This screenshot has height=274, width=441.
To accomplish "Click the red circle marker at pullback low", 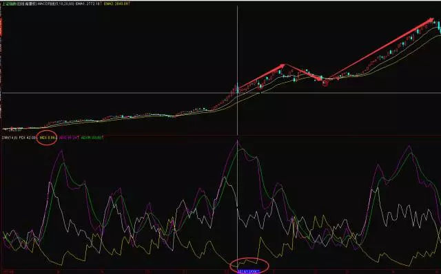I will [325, 83].
